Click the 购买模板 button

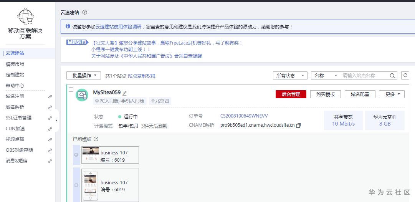pos(325,94)
